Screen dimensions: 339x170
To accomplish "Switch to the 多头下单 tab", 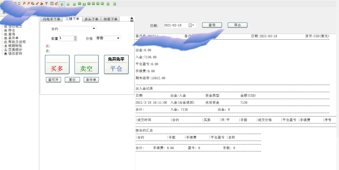I will tap(91, 19).
